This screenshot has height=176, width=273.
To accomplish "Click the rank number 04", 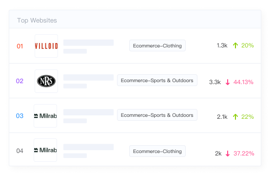I will point(19,151).
